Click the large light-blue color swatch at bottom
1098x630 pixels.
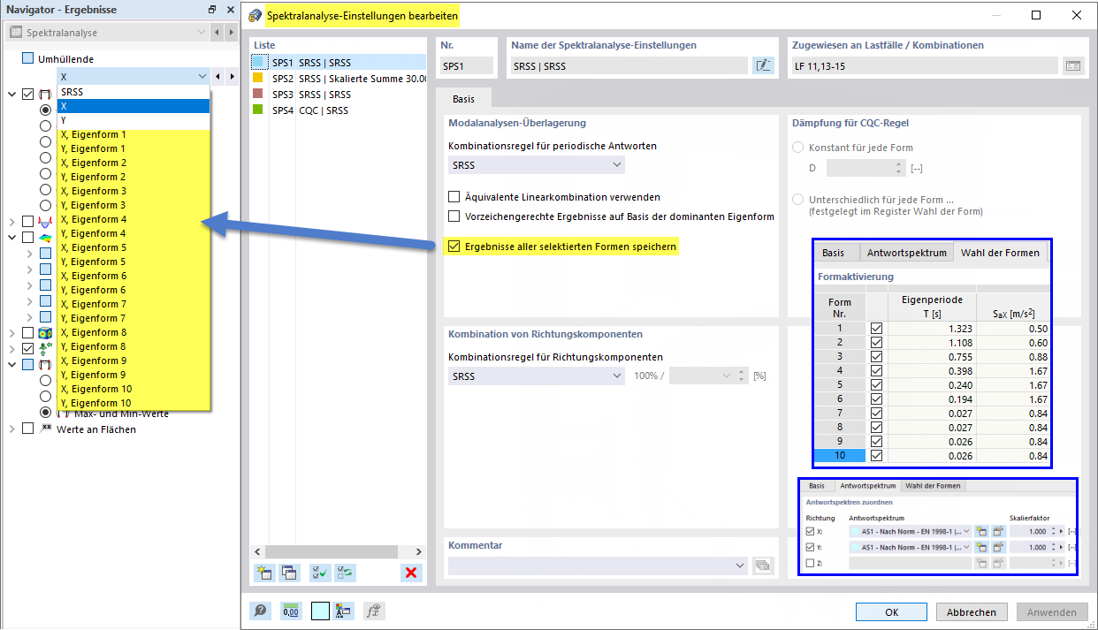pos(319,611)
